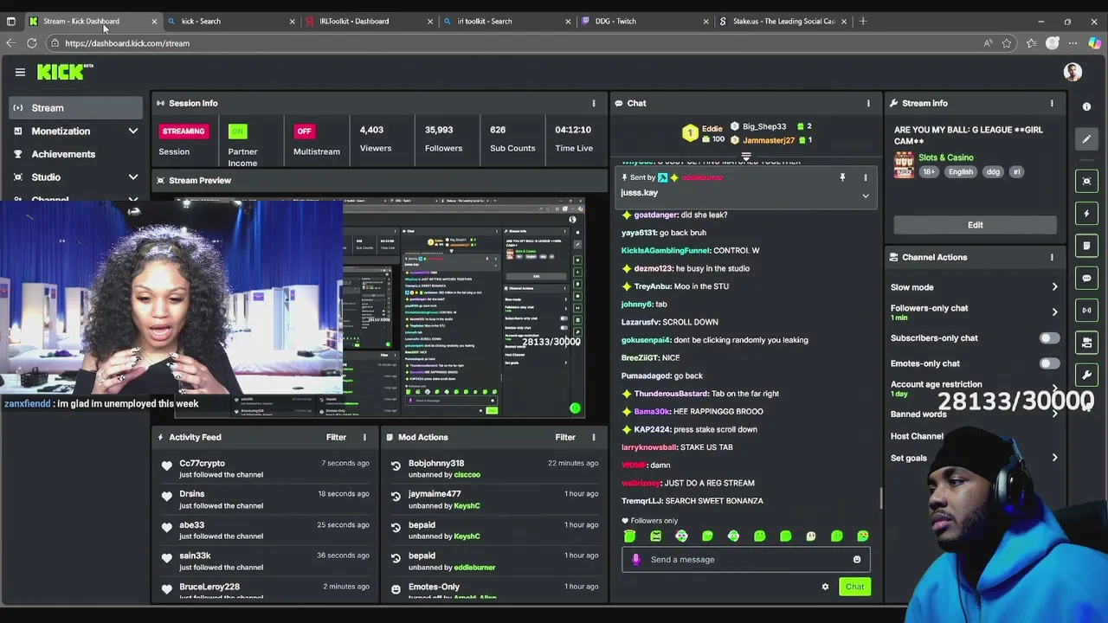Collapse the pinned message chevron
1108x623 pixels.
click(x=865, y=196)
